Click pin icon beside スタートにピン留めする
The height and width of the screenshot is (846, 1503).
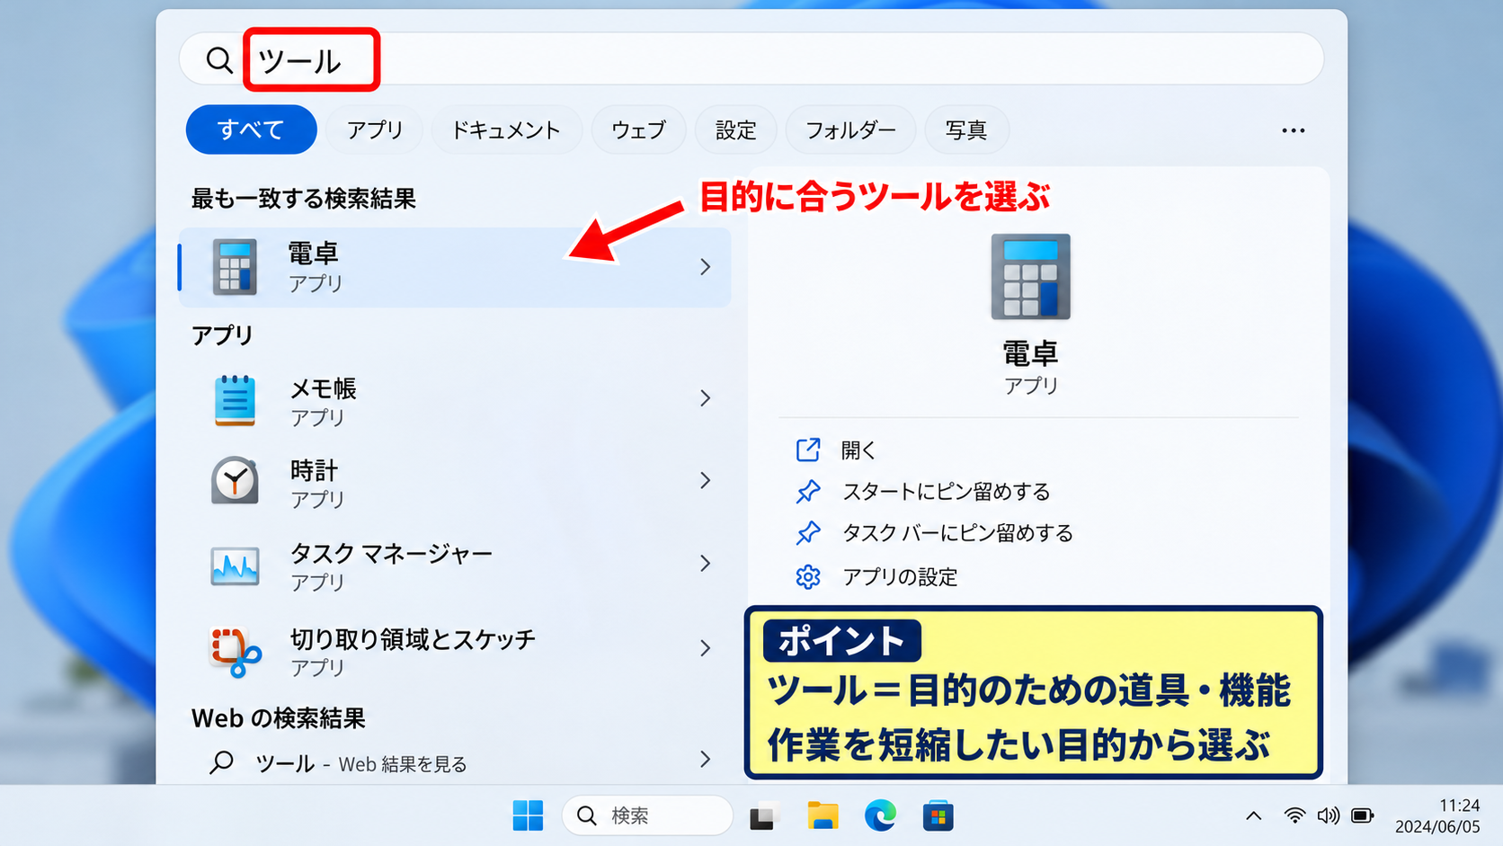pyautogui.click(x=808, y=492)
